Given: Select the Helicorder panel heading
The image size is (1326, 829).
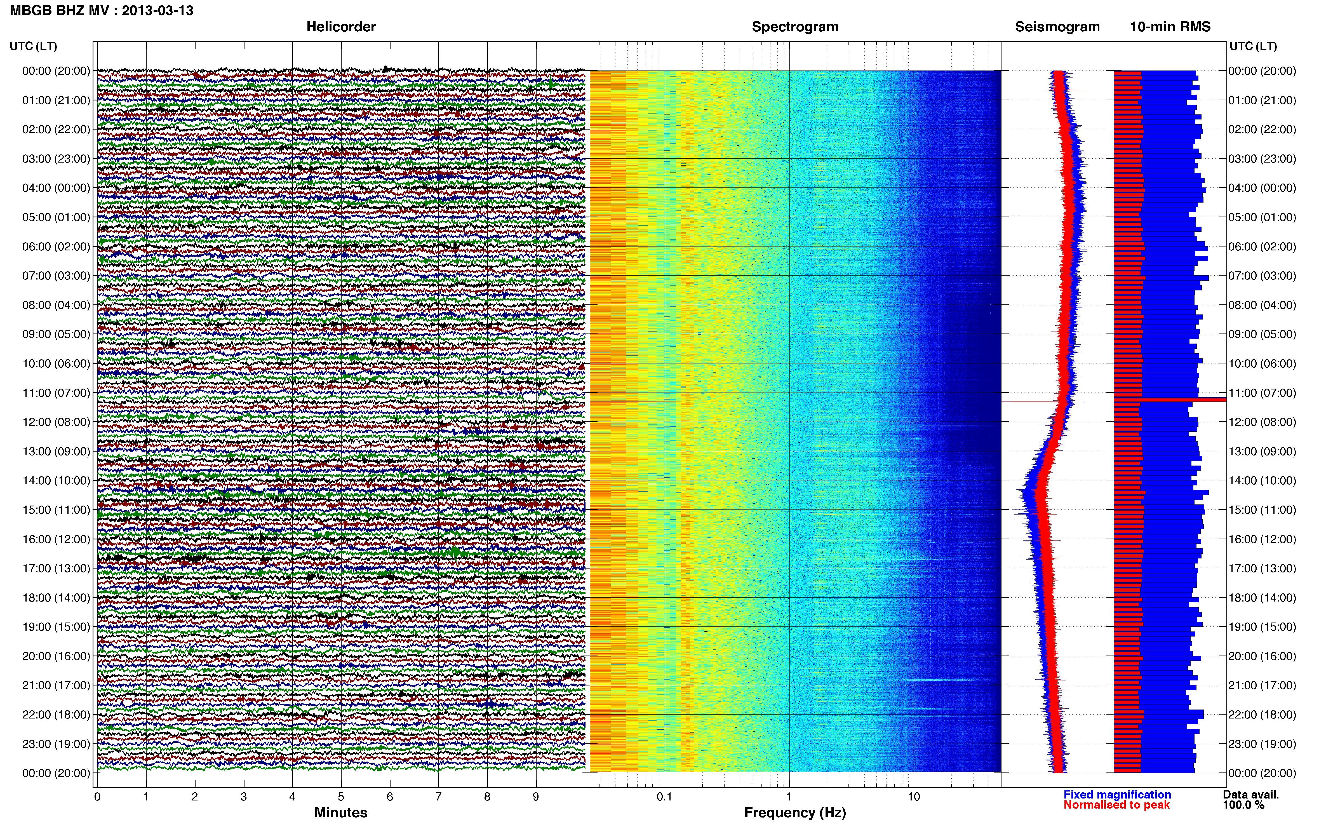Looking at the screenshot, I should pos(341,26).
